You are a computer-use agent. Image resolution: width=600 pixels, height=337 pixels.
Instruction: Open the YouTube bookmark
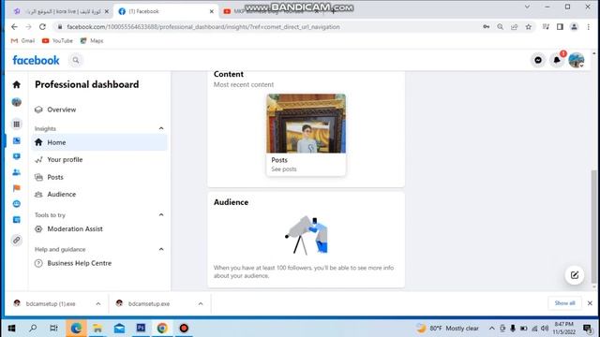click(57, 40)
